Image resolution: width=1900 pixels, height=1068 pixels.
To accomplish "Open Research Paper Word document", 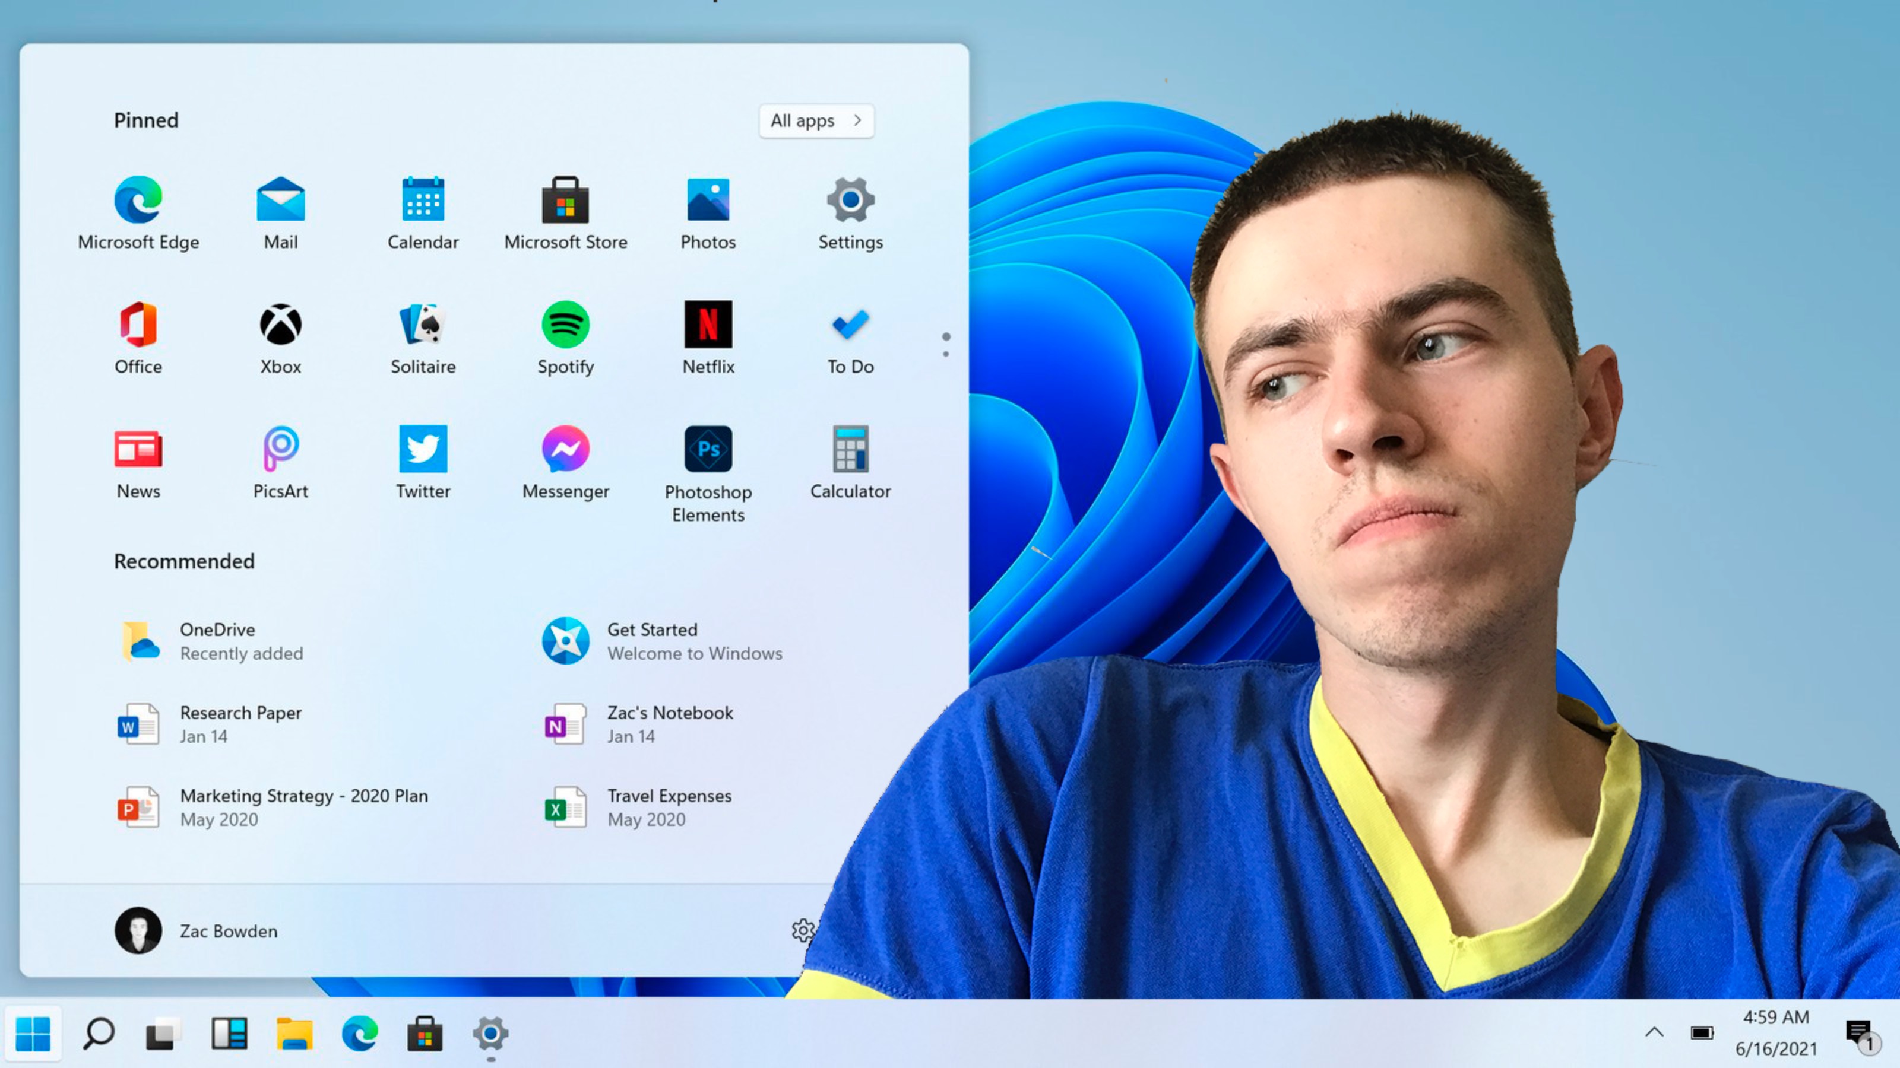I will pyautogui.click(x=240, y=724).
